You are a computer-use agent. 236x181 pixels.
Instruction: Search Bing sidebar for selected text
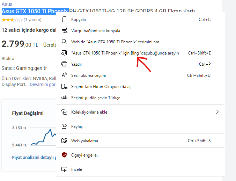(140, 53)
